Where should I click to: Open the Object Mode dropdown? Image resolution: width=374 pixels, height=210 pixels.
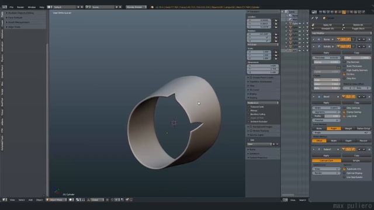tap(56, 199)
